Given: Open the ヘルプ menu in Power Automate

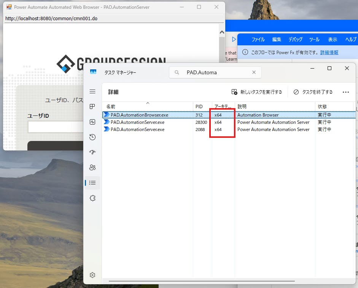Looking at the screenshot, I should click(351, 40).
